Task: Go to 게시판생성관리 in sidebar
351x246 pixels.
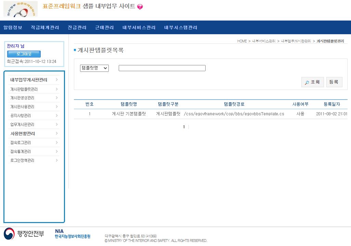Action: (22, 98)
